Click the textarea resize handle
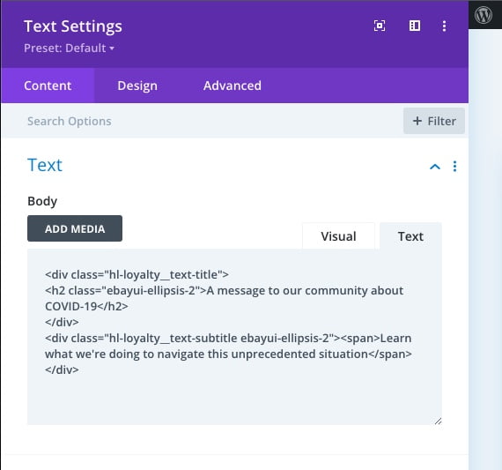 click(438, 421)
